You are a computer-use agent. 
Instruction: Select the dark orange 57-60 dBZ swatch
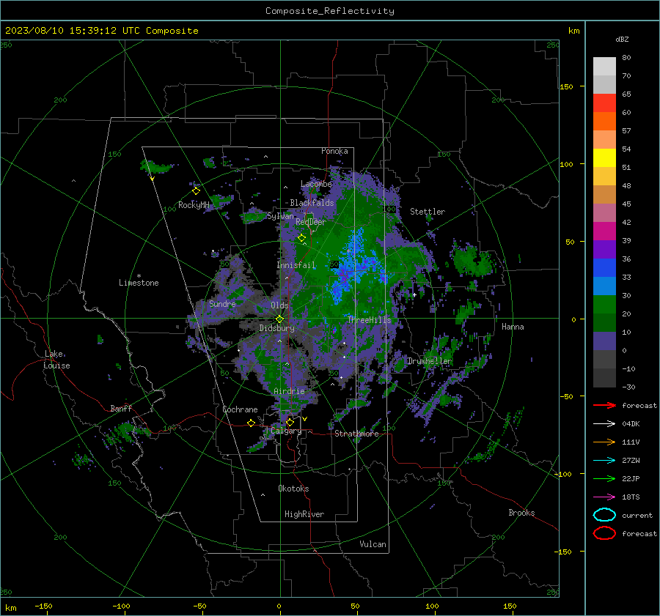(604, 121)
